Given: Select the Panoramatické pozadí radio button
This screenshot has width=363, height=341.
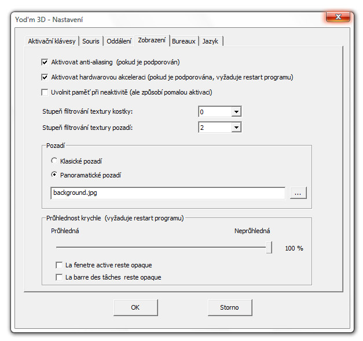Looking at the screenshot, I should pyautogui.click(x=54, y=175).
